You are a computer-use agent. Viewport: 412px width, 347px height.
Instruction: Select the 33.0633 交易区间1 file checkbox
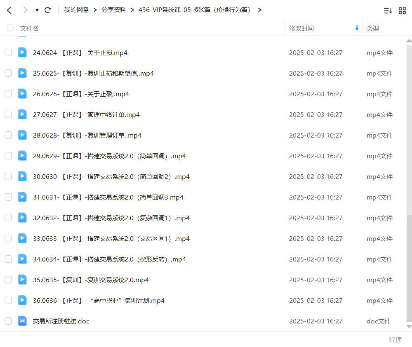tap(8, 238)
